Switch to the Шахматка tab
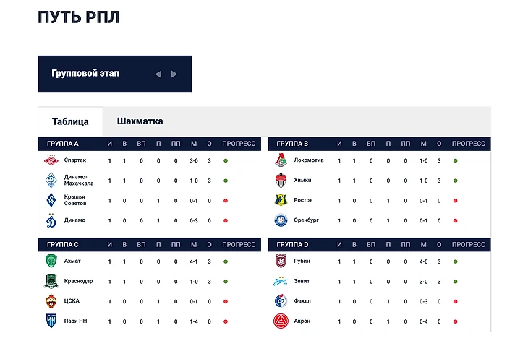 click(x=140, y=121)
